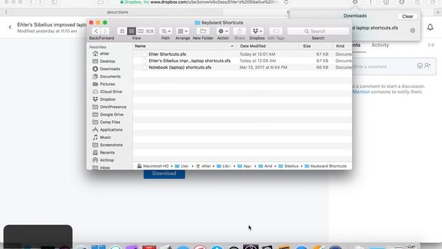442x249 pixels.
Task: Open the Dropbox toolbar menu
Action: (257, 31)
